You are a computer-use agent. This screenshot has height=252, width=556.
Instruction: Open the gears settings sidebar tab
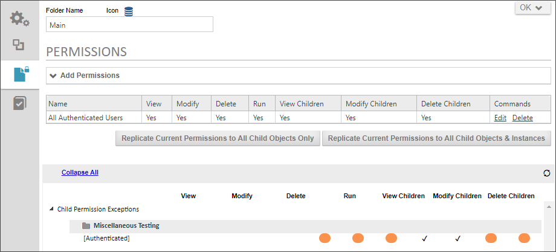click(19, 18)
